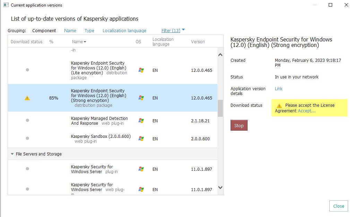Click gray status dot for Lite encryption package
Screen dimensions: 354x217
click(27, 70)
